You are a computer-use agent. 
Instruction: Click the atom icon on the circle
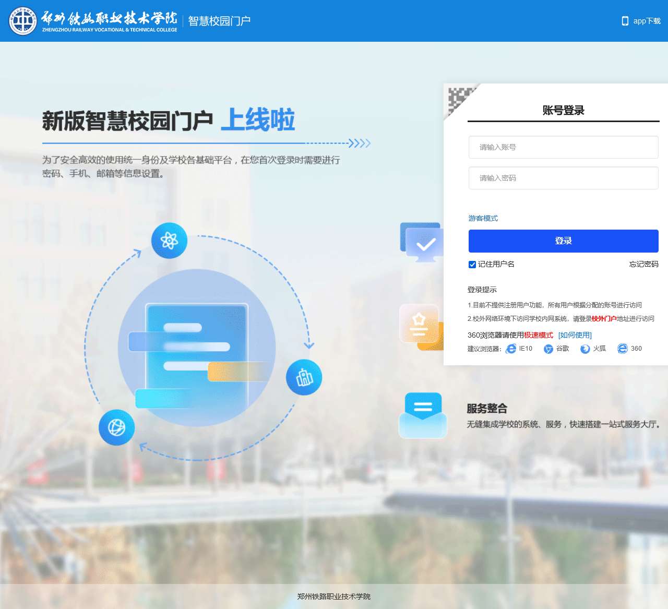click(169, 241)
